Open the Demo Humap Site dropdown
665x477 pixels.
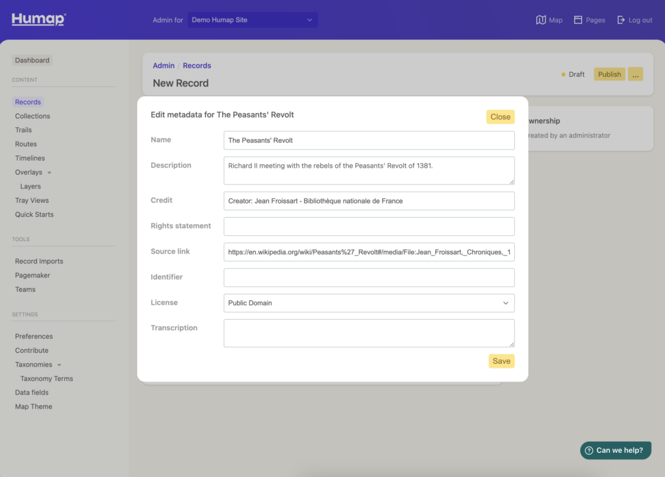point(252,19)
